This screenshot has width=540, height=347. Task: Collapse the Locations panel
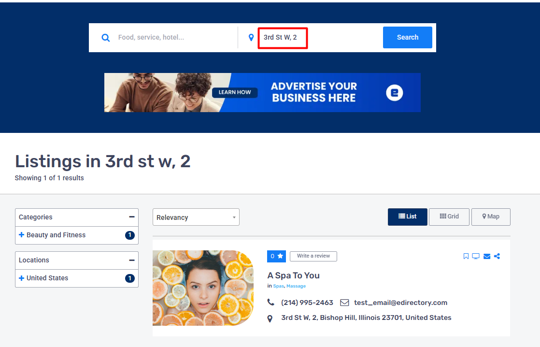pyautogui.click(x=131, y=260)
